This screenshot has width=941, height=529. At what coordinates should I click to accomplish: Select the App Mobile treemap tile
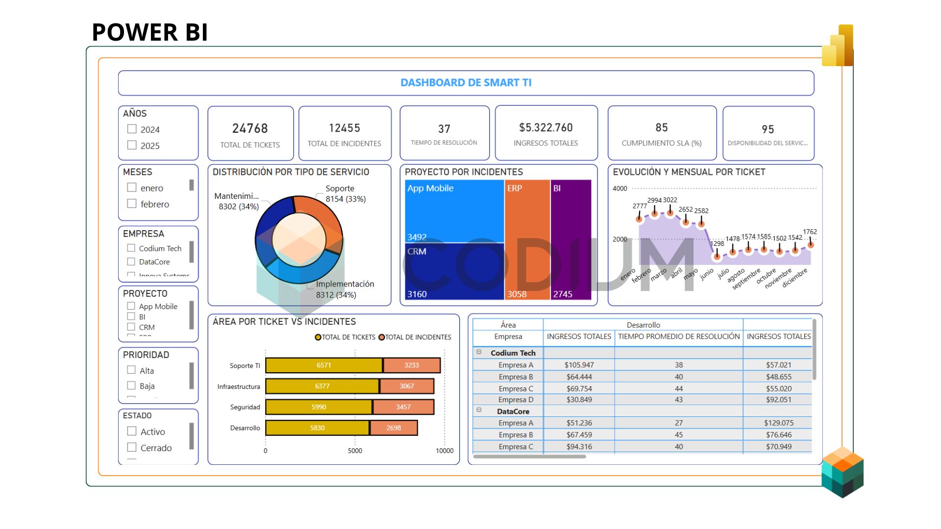coord(454,211)
